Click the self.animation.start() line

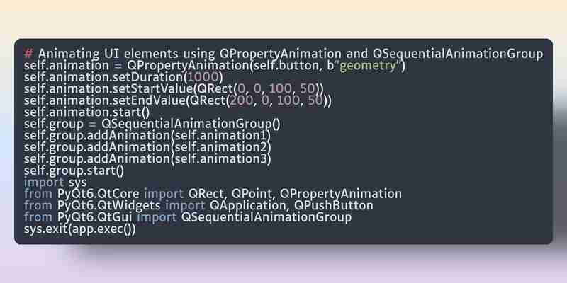pos(86,112)
